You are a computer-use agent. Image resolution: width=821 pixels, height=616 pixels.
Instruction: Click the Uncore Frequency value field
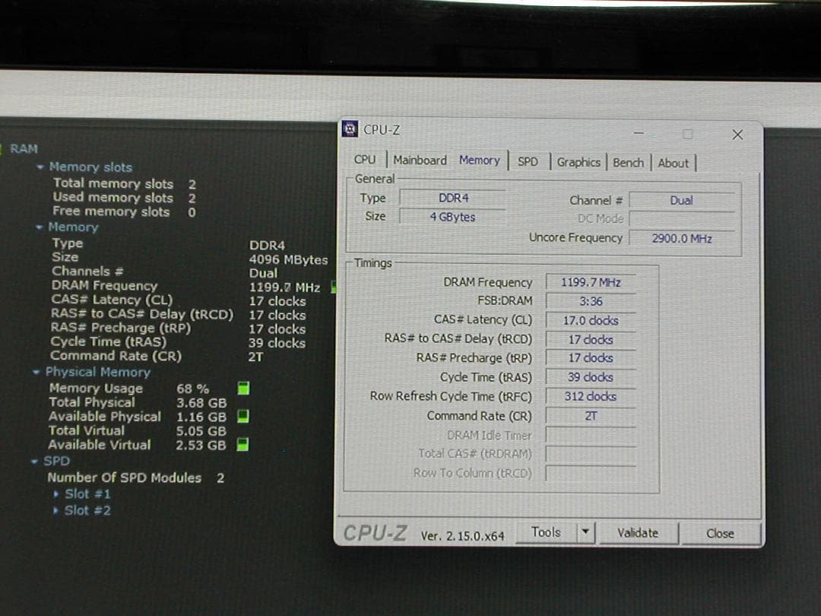click(682, 237)
